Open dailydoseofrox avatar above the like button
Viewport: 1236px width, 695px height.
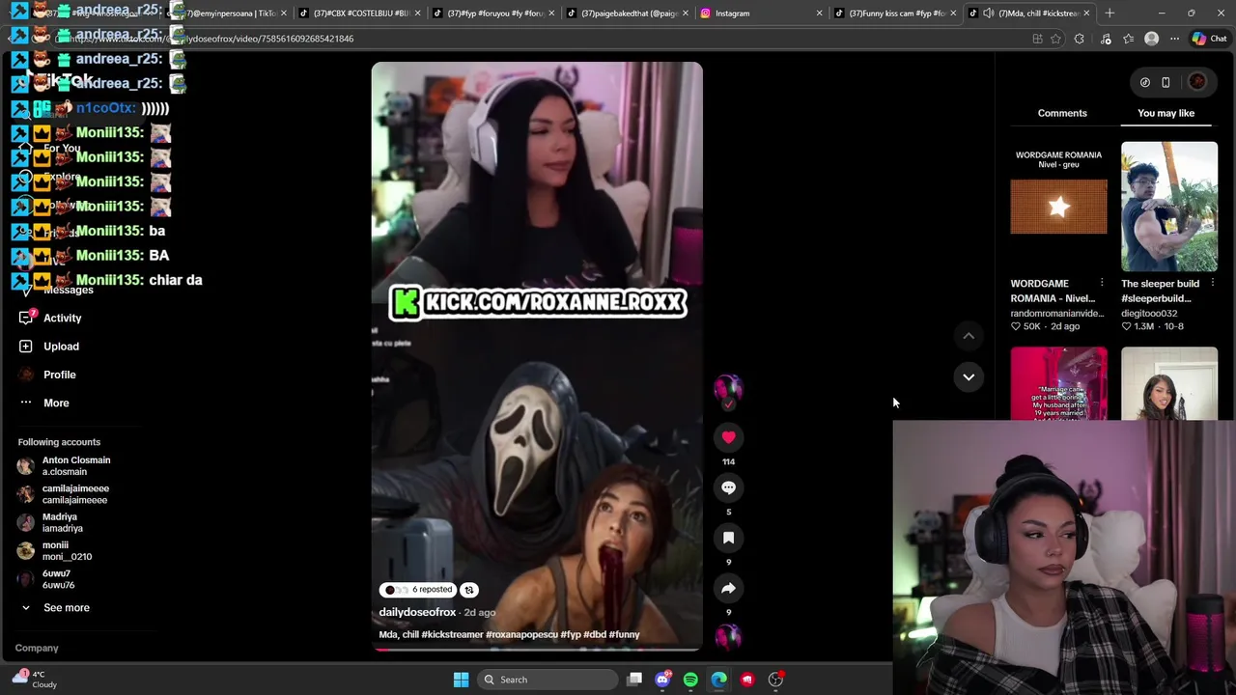728,388
